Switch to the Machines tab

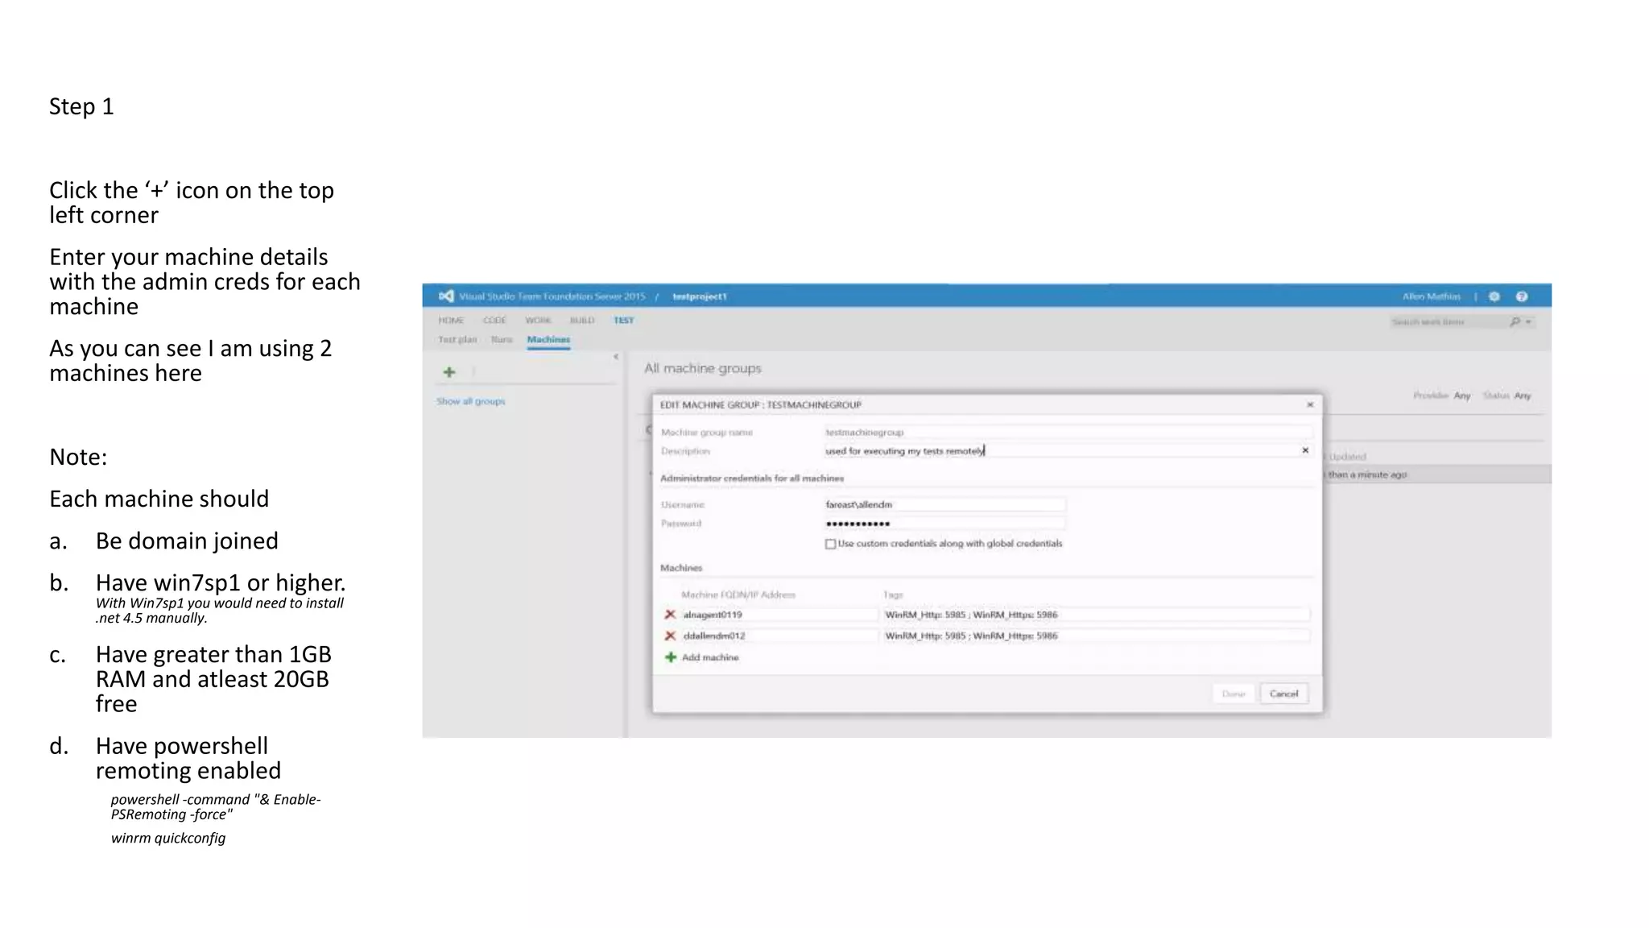548,340
